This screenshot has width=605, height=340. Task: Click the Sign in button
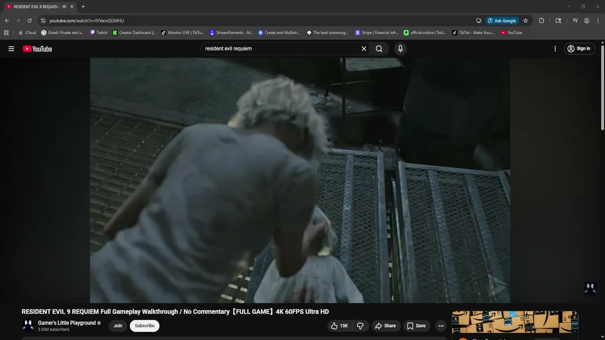(x=579, y=49)
